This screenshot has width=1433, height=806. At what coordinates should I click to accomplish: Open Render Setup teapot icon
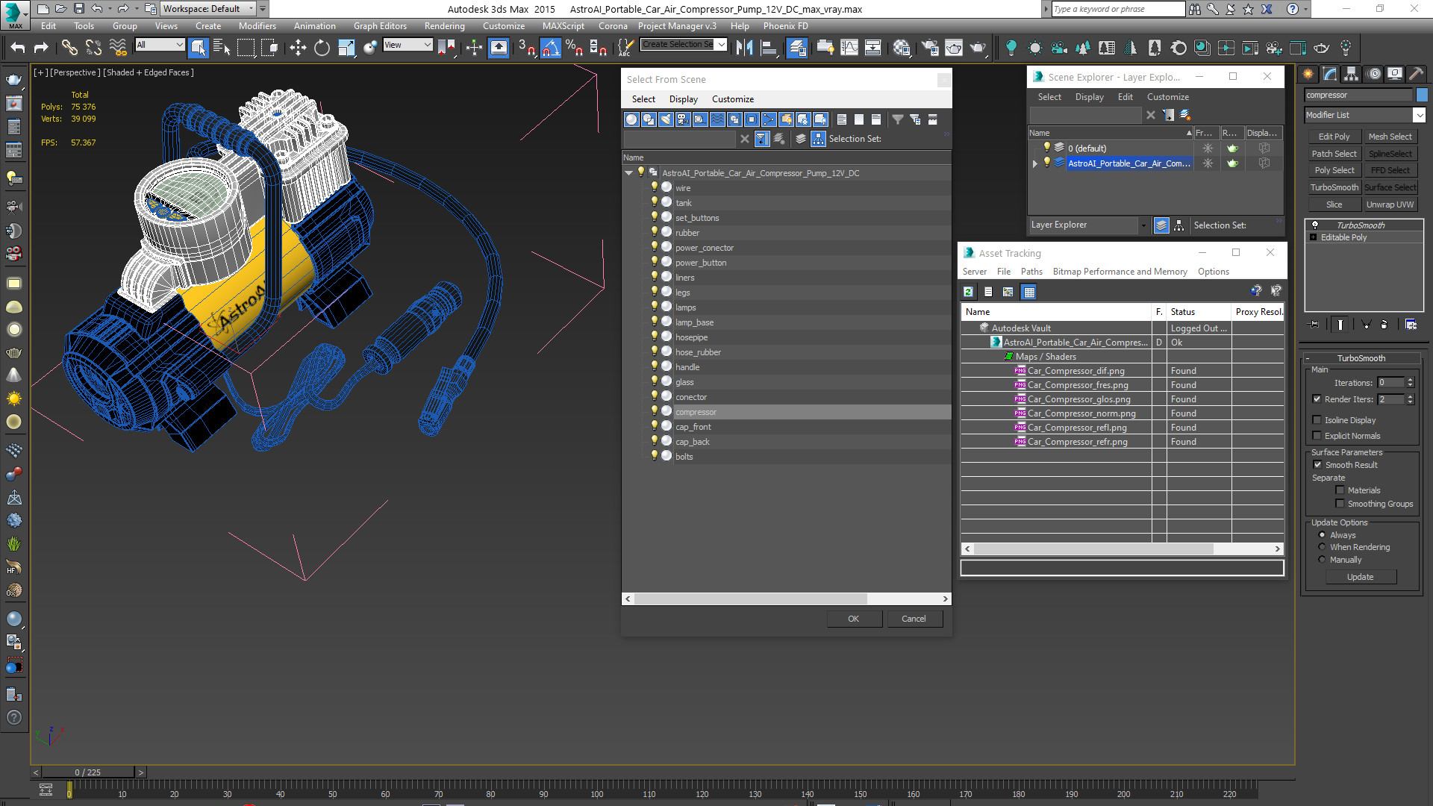tap(930, 48)
